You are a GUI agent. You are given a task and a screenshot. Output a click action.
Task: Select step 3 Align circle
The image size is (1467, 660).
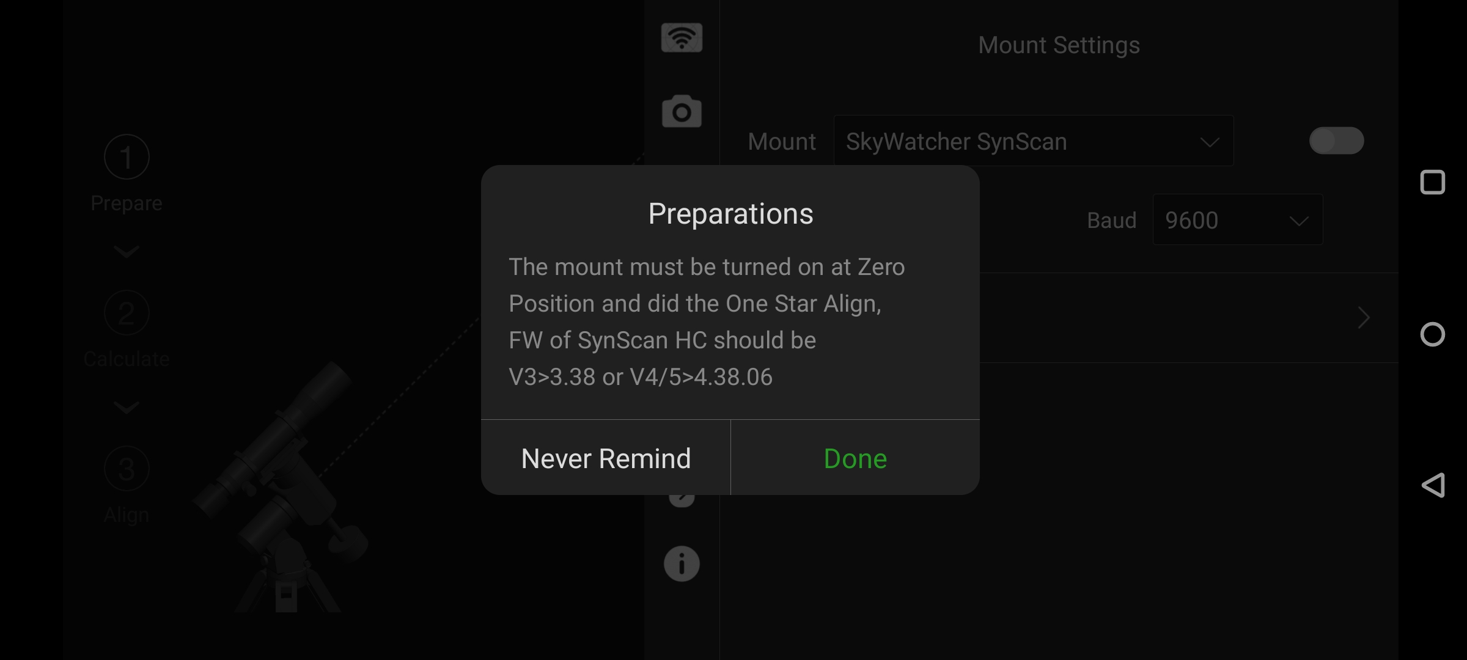point(127,469)
